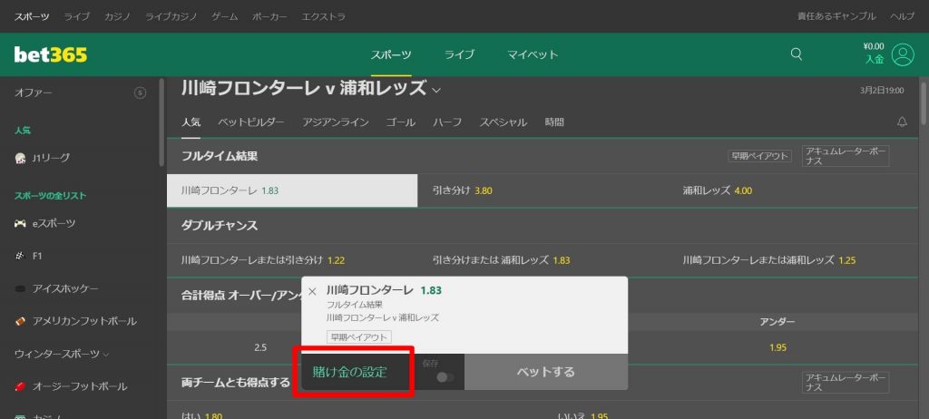Image resolution: width=929 pixels, height=419 pixels.
Task: Open the ヘルプ link
Action: (903, 16)
